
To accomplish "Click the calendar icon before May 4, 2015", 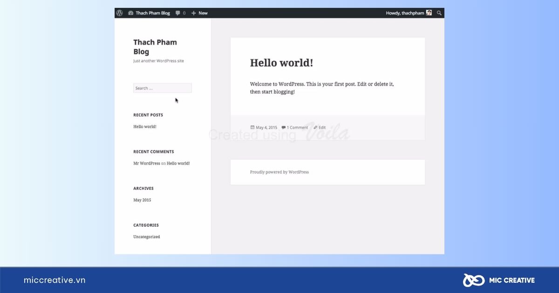I will (252, 127).
